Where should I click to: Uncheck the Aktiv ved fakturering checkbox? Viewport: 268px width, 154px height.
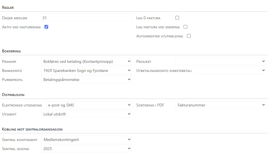pos(46,27)
